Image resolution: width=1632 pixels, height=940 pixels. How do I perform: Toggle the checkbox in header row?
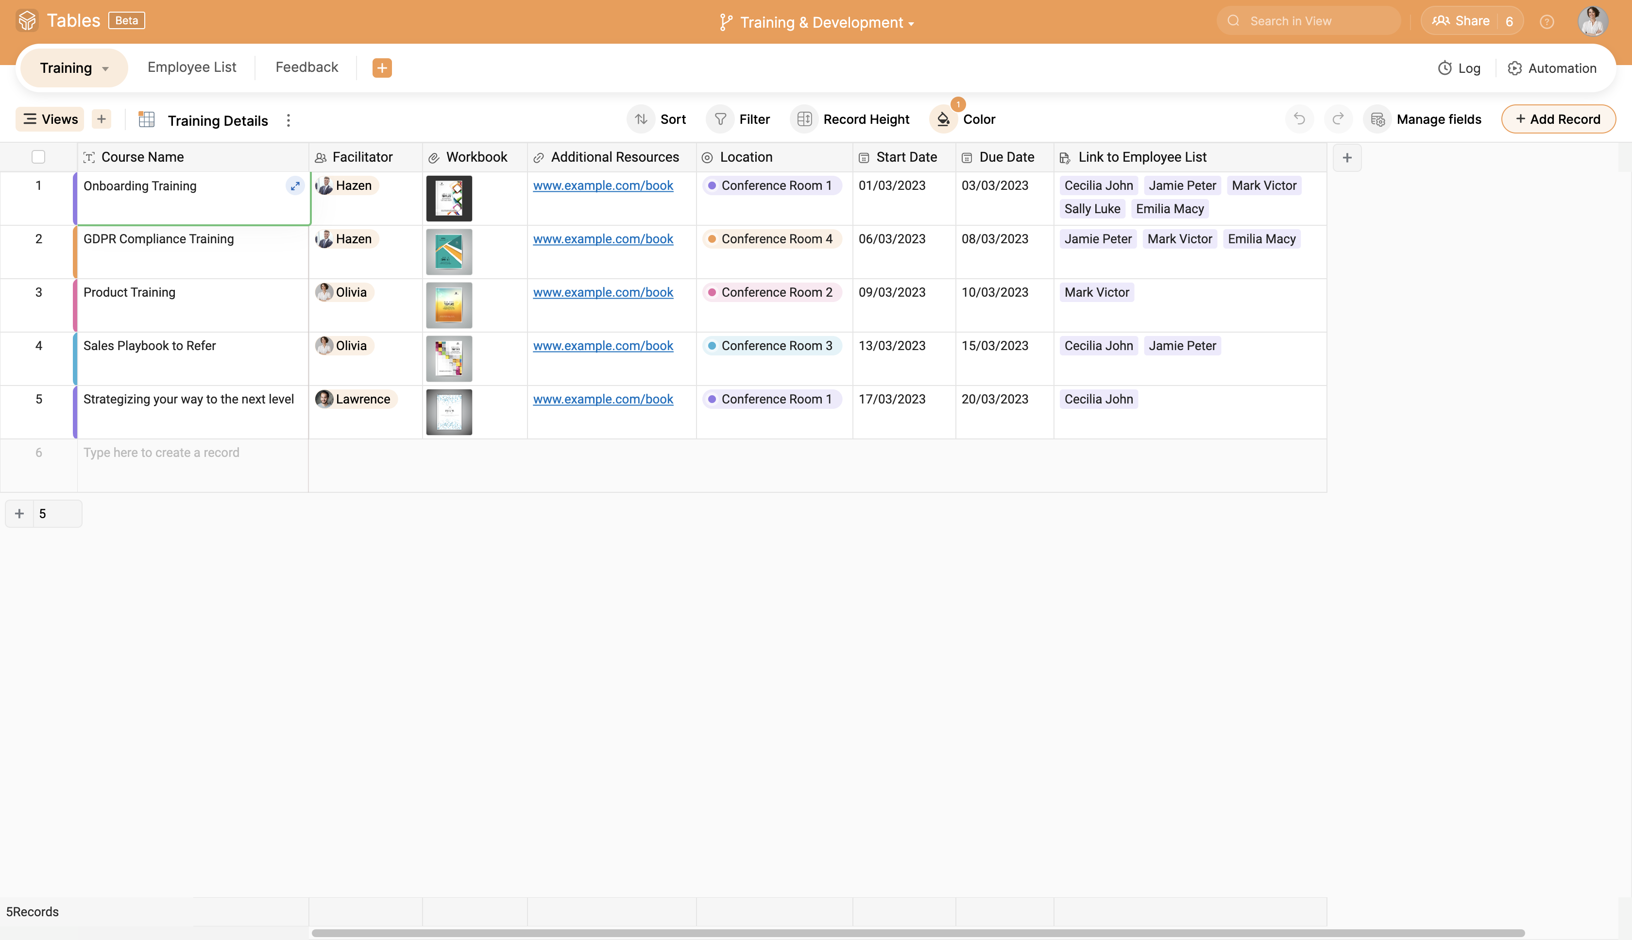[38, 157]
